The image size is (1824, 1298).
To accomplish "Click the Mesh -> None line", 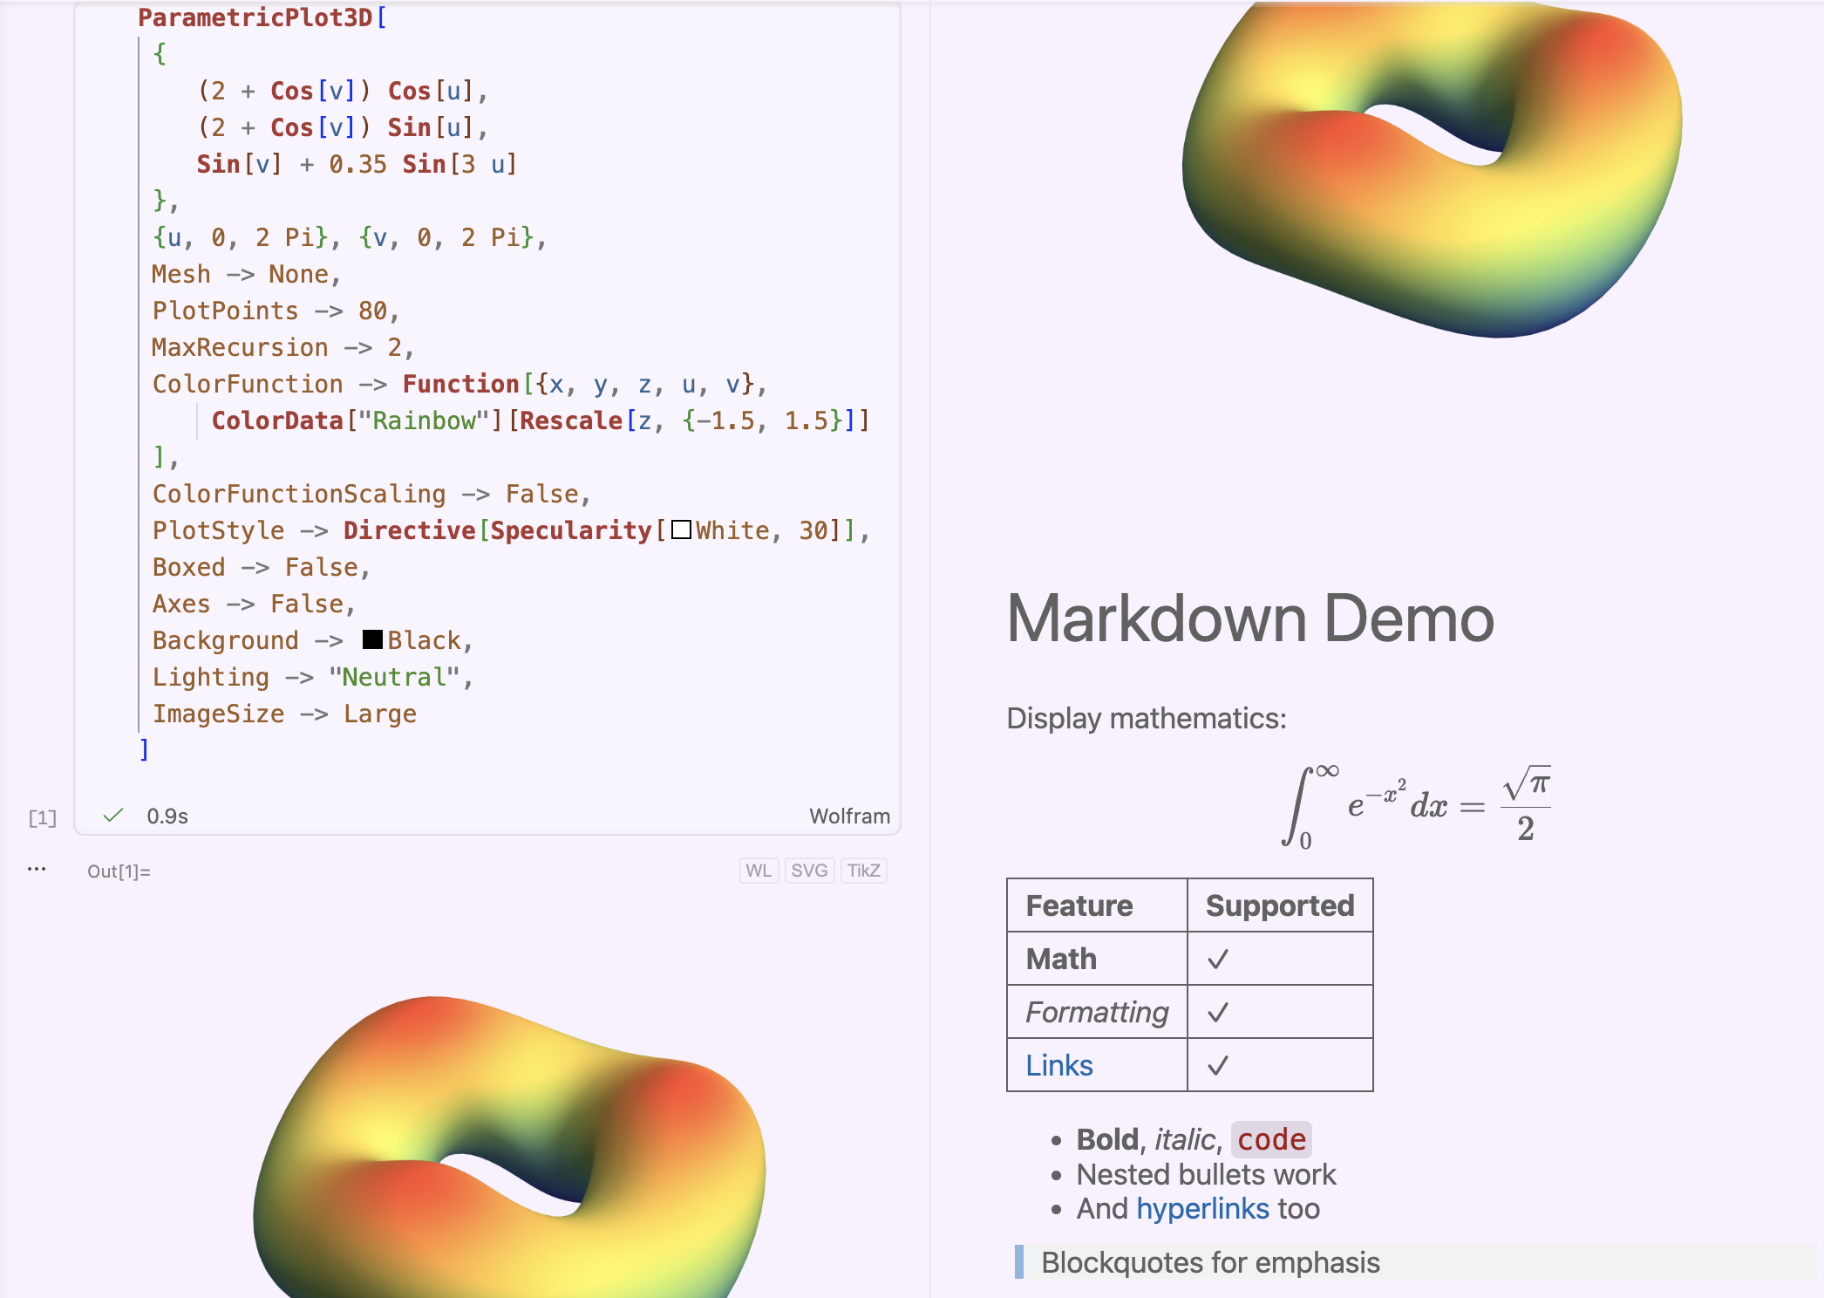I will [x=246, y=274].
